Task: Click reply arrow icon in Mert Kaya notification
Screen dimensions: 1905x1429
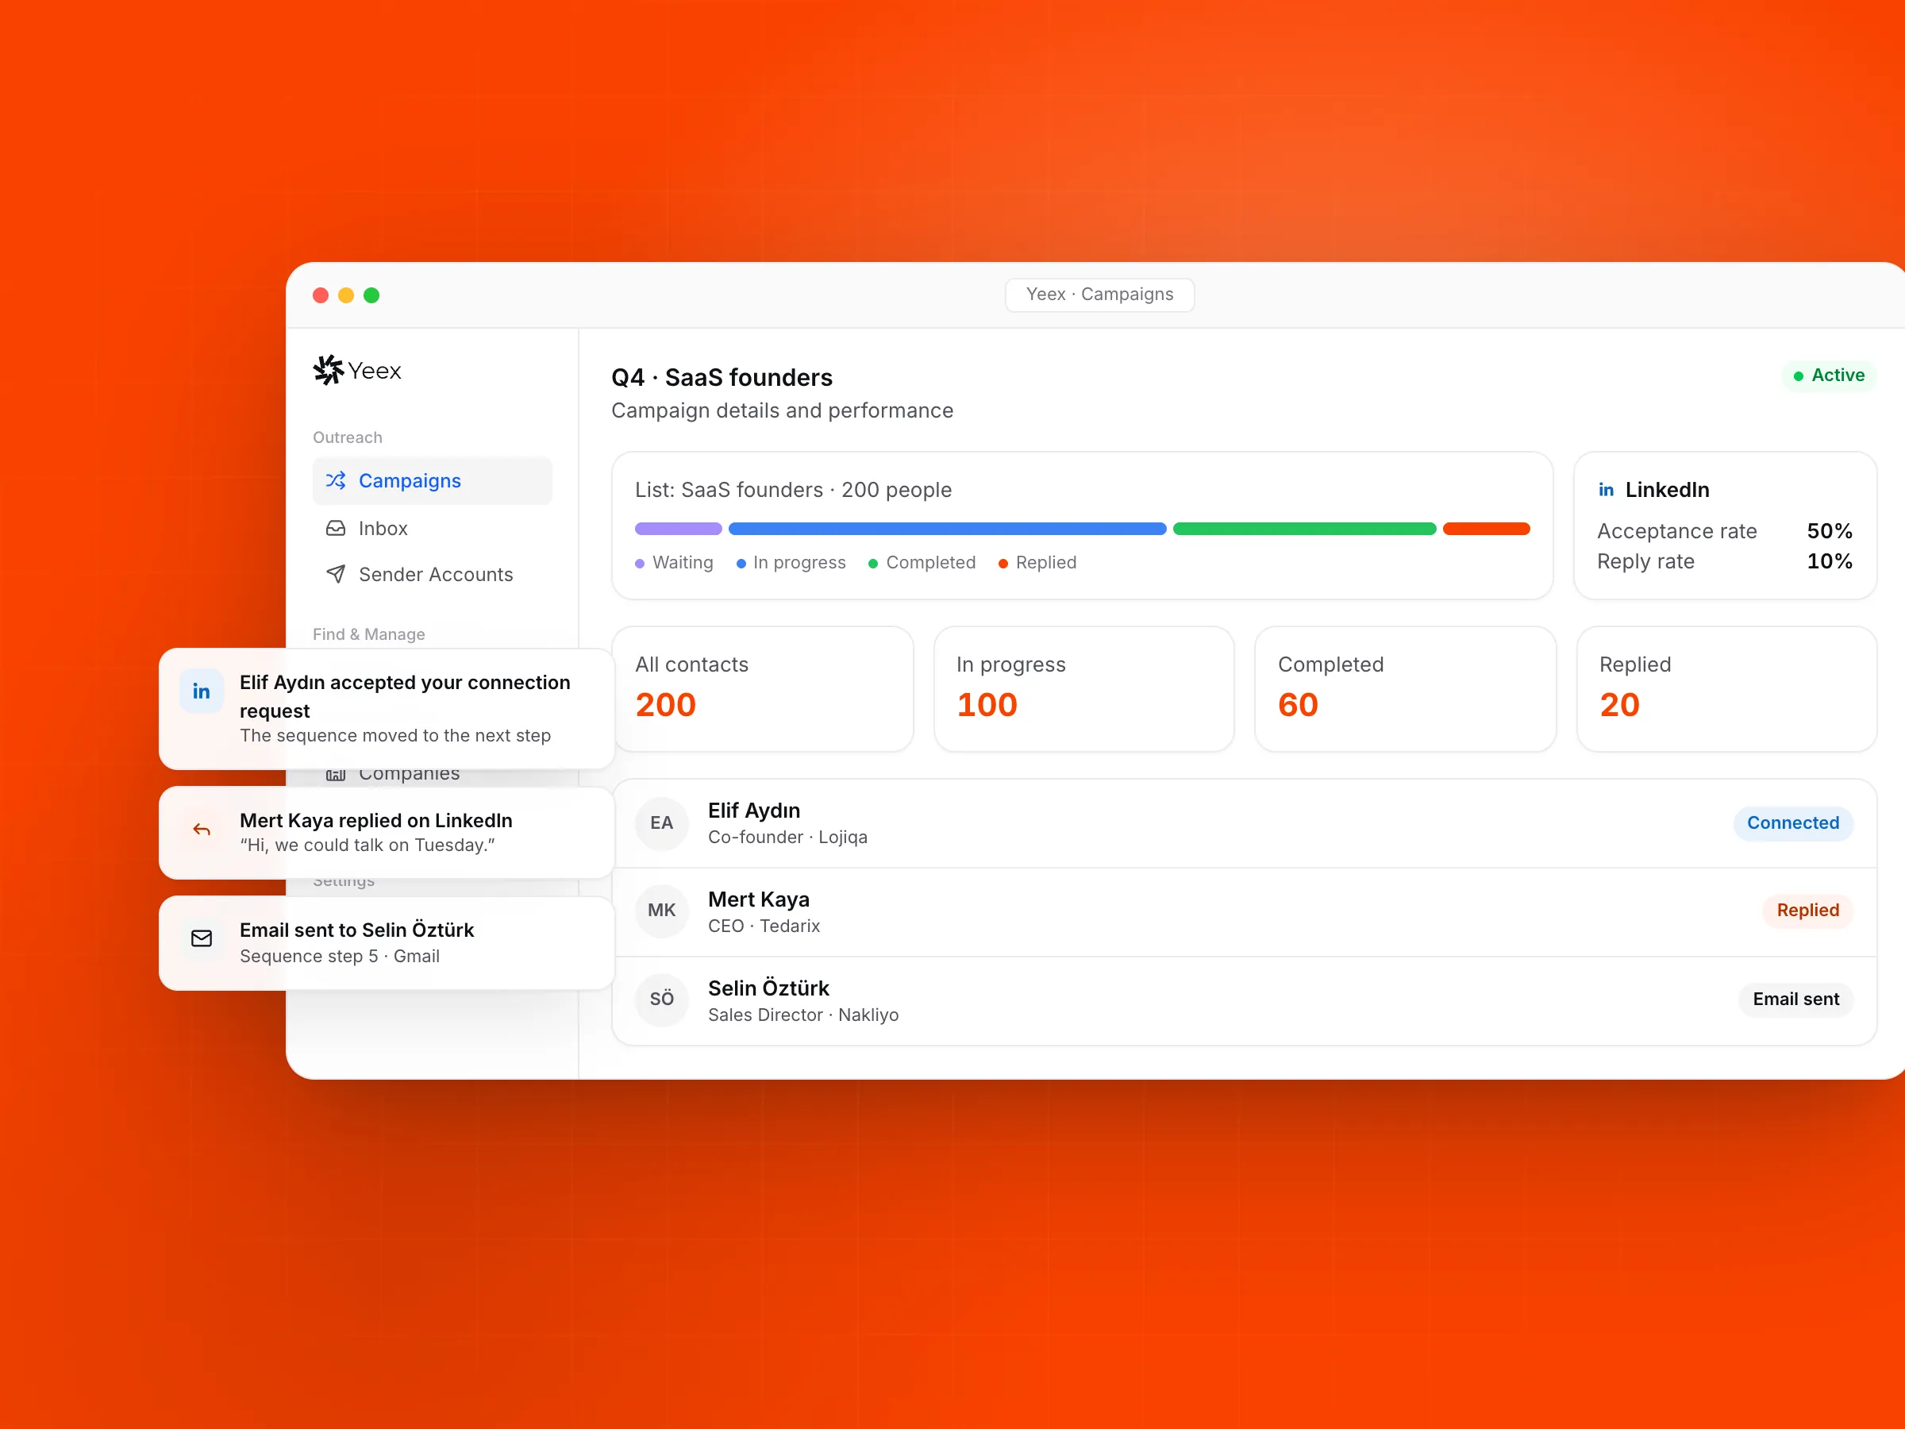Action: pyautogui.click(x=202, y=830)
